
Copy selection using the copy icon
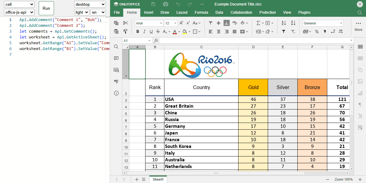[116, 23]
